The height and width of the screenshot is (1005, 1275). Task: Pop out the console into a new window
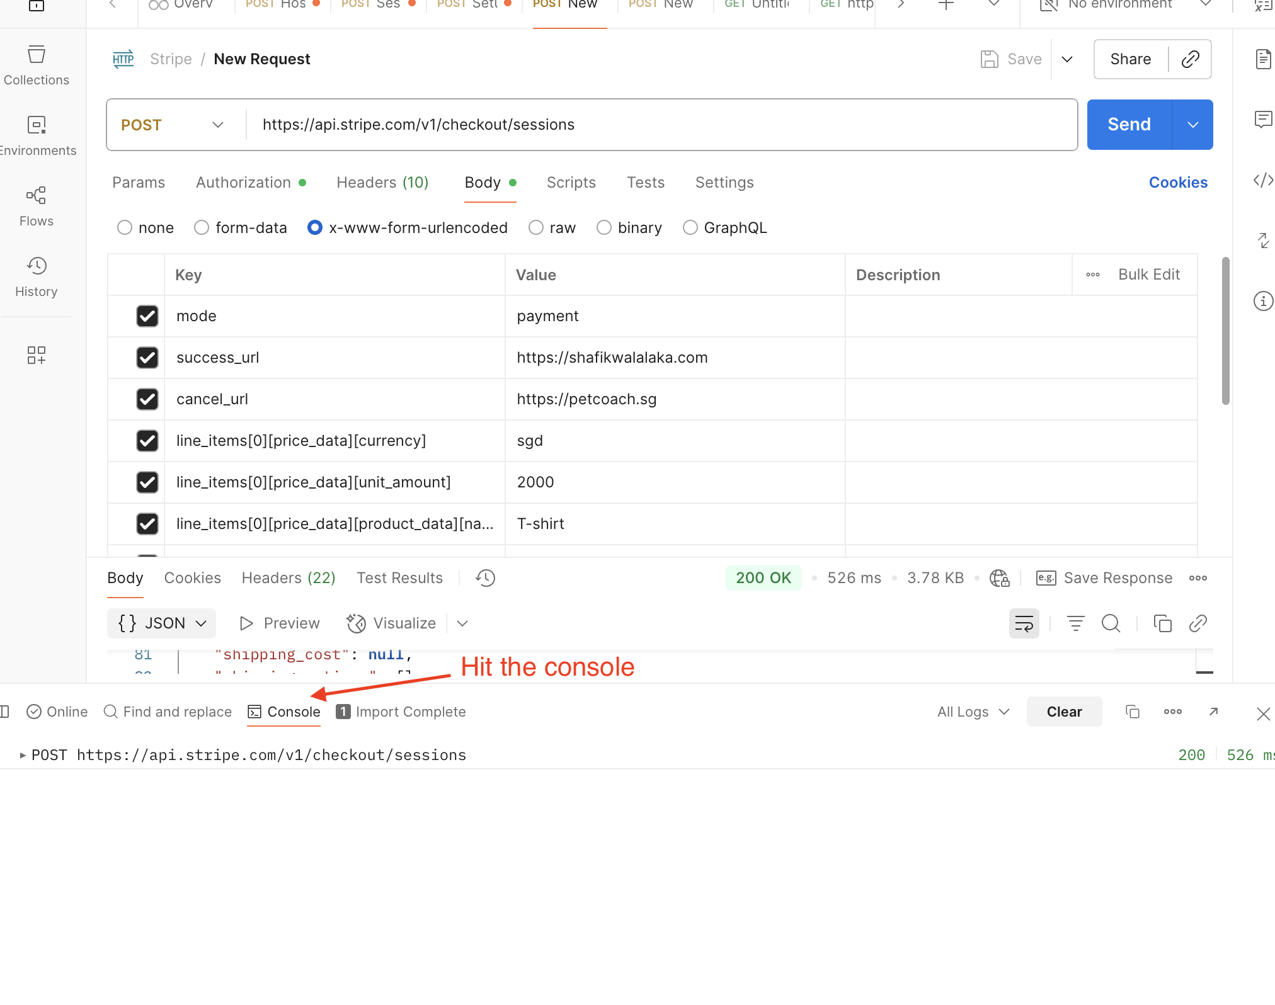(x=1214, y=712)
